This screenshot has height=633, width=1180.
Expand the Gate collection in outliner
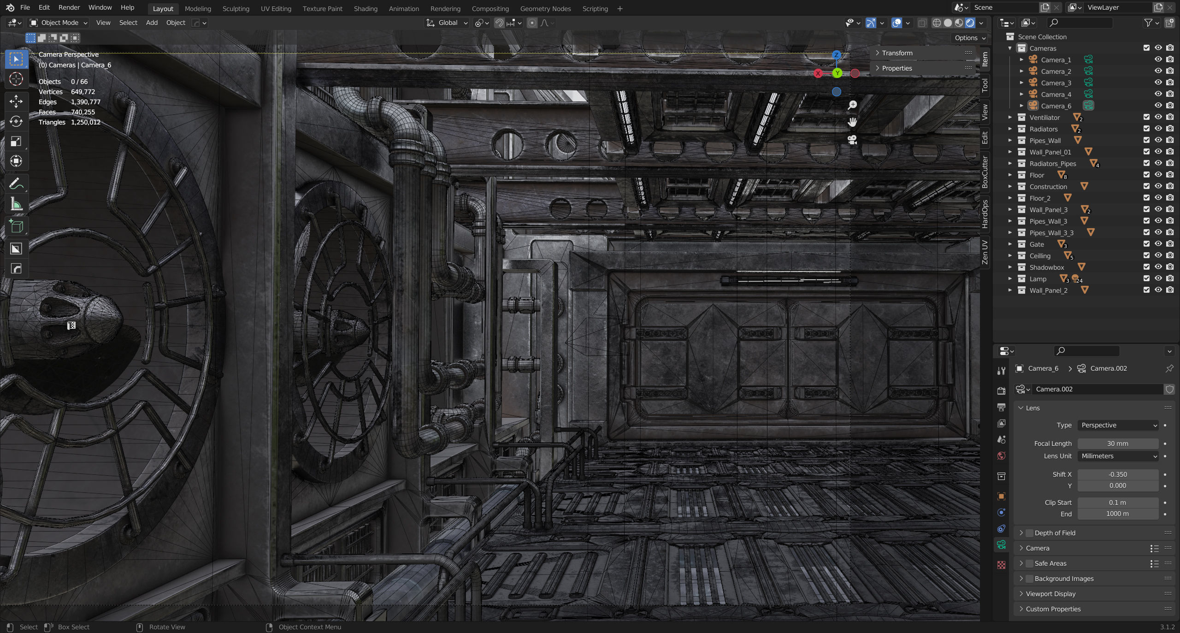tap(1010, 244)
